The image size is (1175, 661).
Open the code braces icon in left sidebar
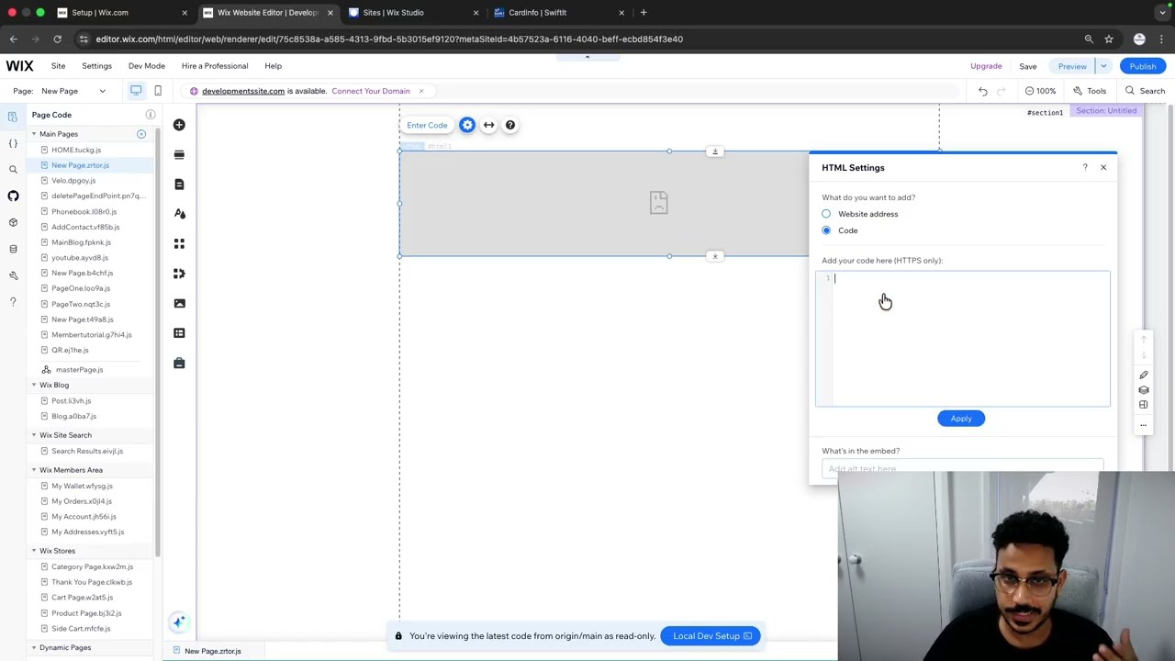pos(13,143)
